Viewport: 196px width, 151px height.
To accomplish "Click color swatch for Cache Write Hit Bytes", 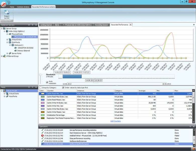I will (x=43, y=103).
